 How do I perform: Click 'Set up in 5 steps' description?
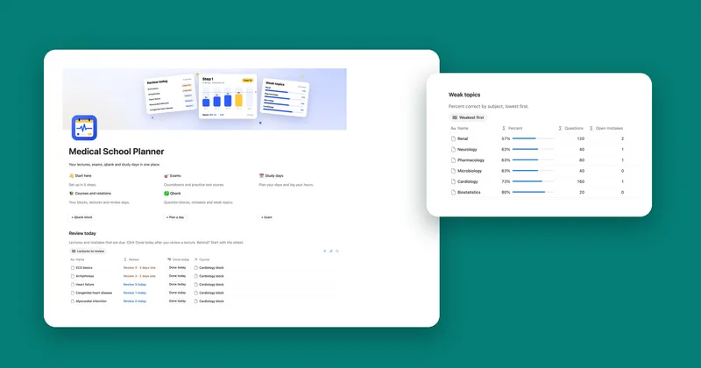pos(82,185)
